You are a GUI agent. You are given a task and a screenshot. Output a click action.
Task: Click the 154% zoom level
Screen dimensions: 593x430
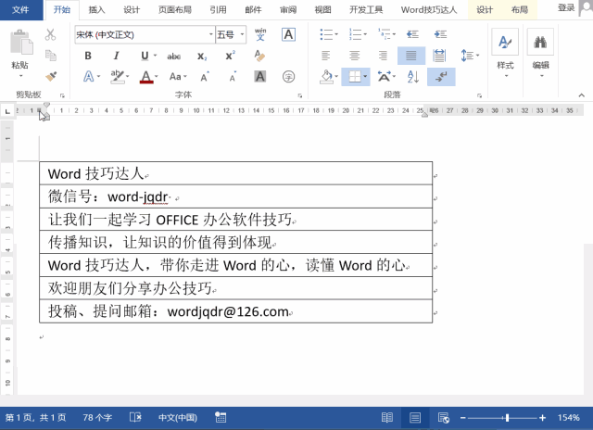pos(568,418)
